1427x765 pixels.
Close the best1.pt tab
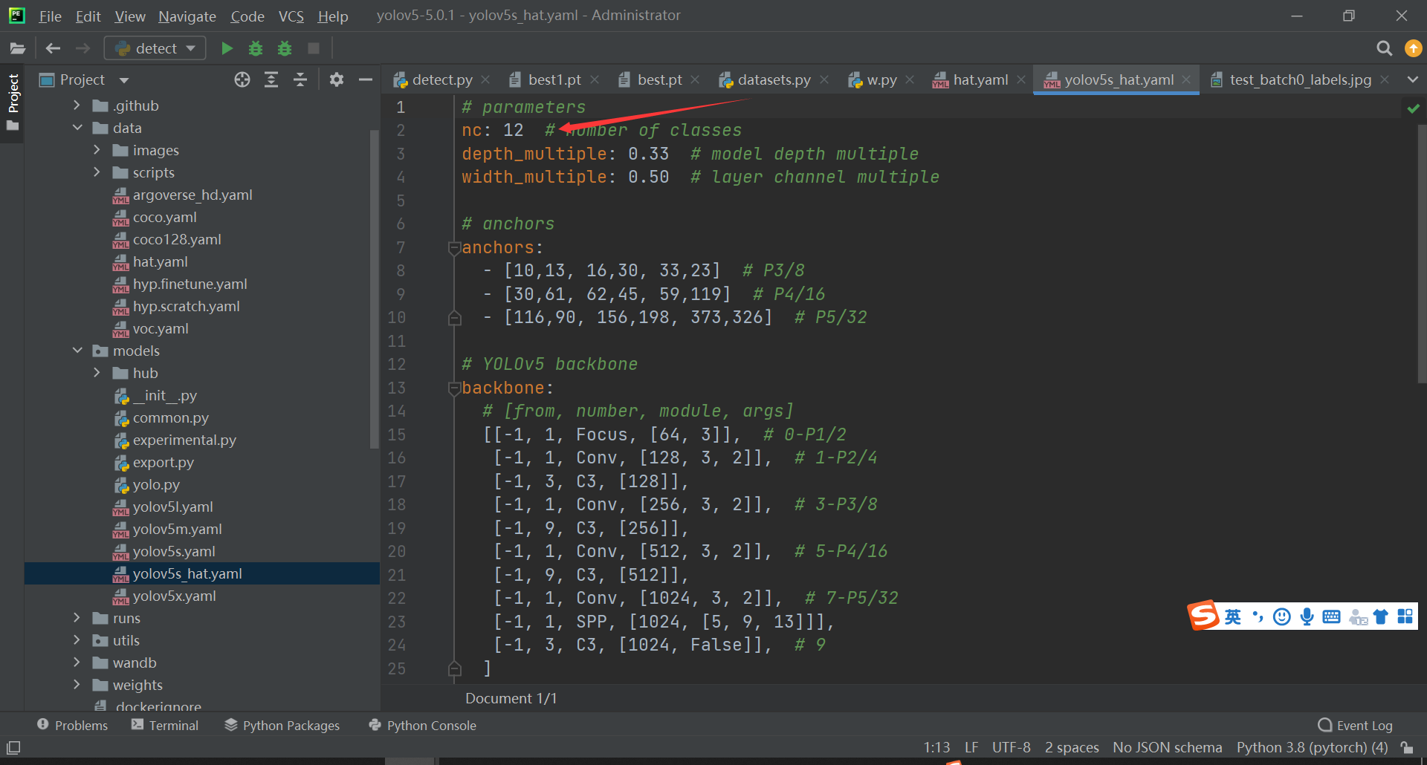(595, 79)
